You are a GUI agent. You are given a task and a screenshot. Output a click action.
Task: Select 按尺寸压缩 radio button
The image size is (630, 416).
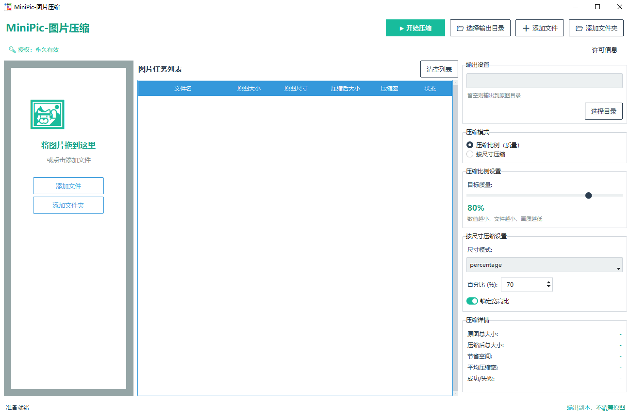tap(470, 154)
